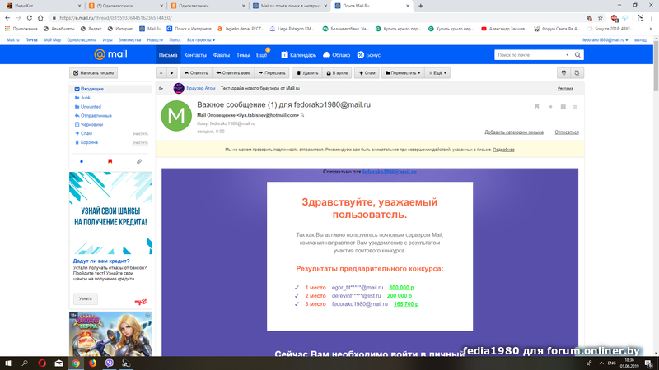The image size is (659, 370).
Task: Click the Unsubscribe link
Action: tap(567, 132)
